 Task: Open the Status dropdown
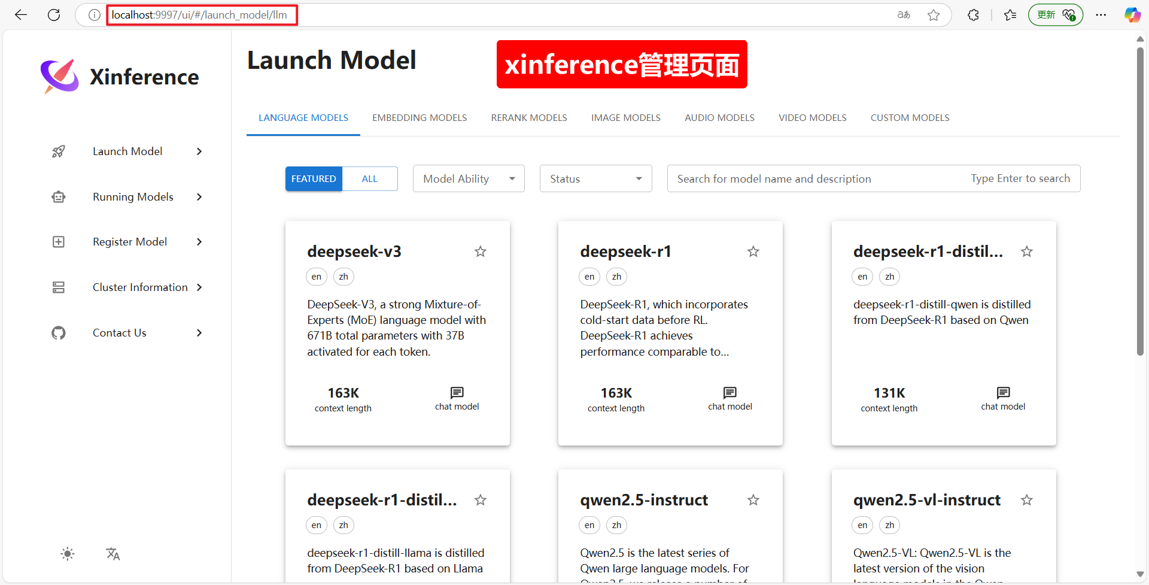[x=595, y=179]
